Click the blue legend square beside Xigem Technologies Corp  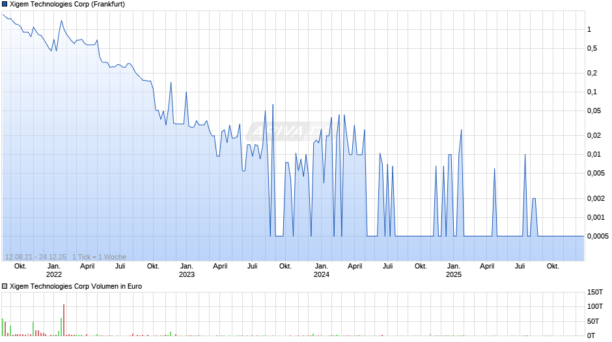coord(5,5)
